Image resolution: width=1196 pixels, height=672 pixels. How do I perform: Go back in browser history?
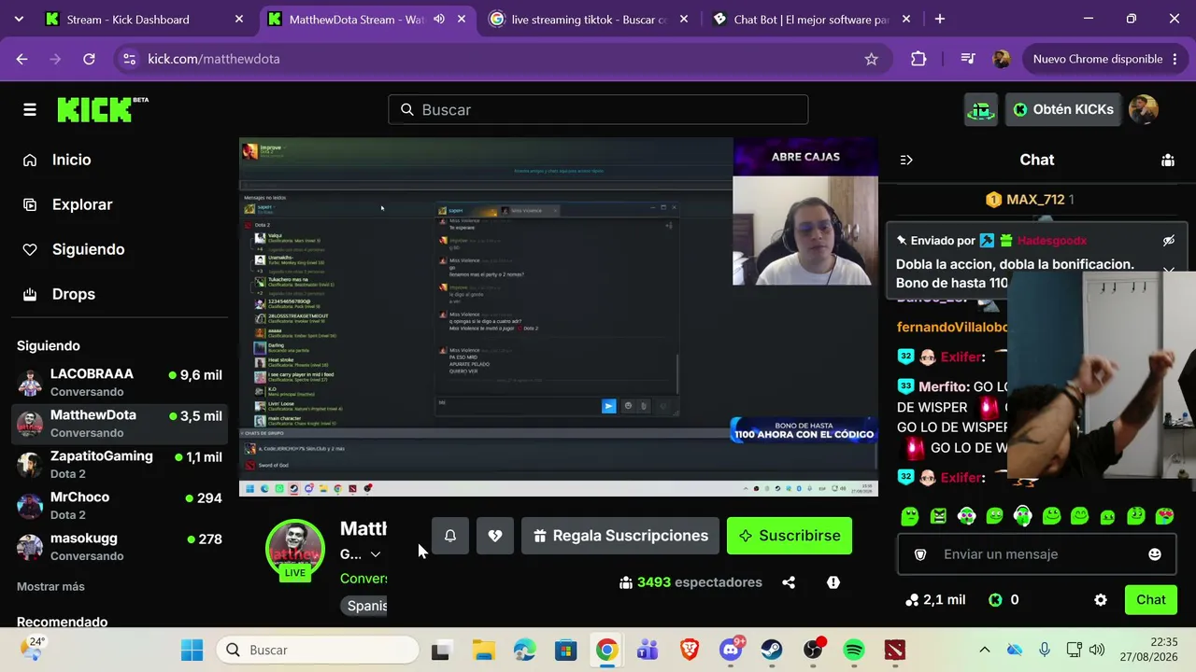(21, 59)
